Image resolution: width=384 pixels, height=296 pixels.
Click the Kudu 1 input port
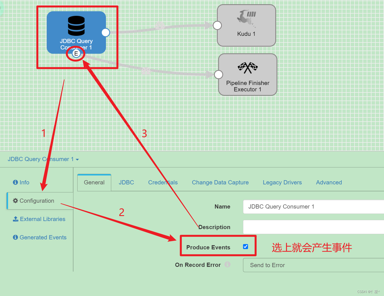point(217,25)
